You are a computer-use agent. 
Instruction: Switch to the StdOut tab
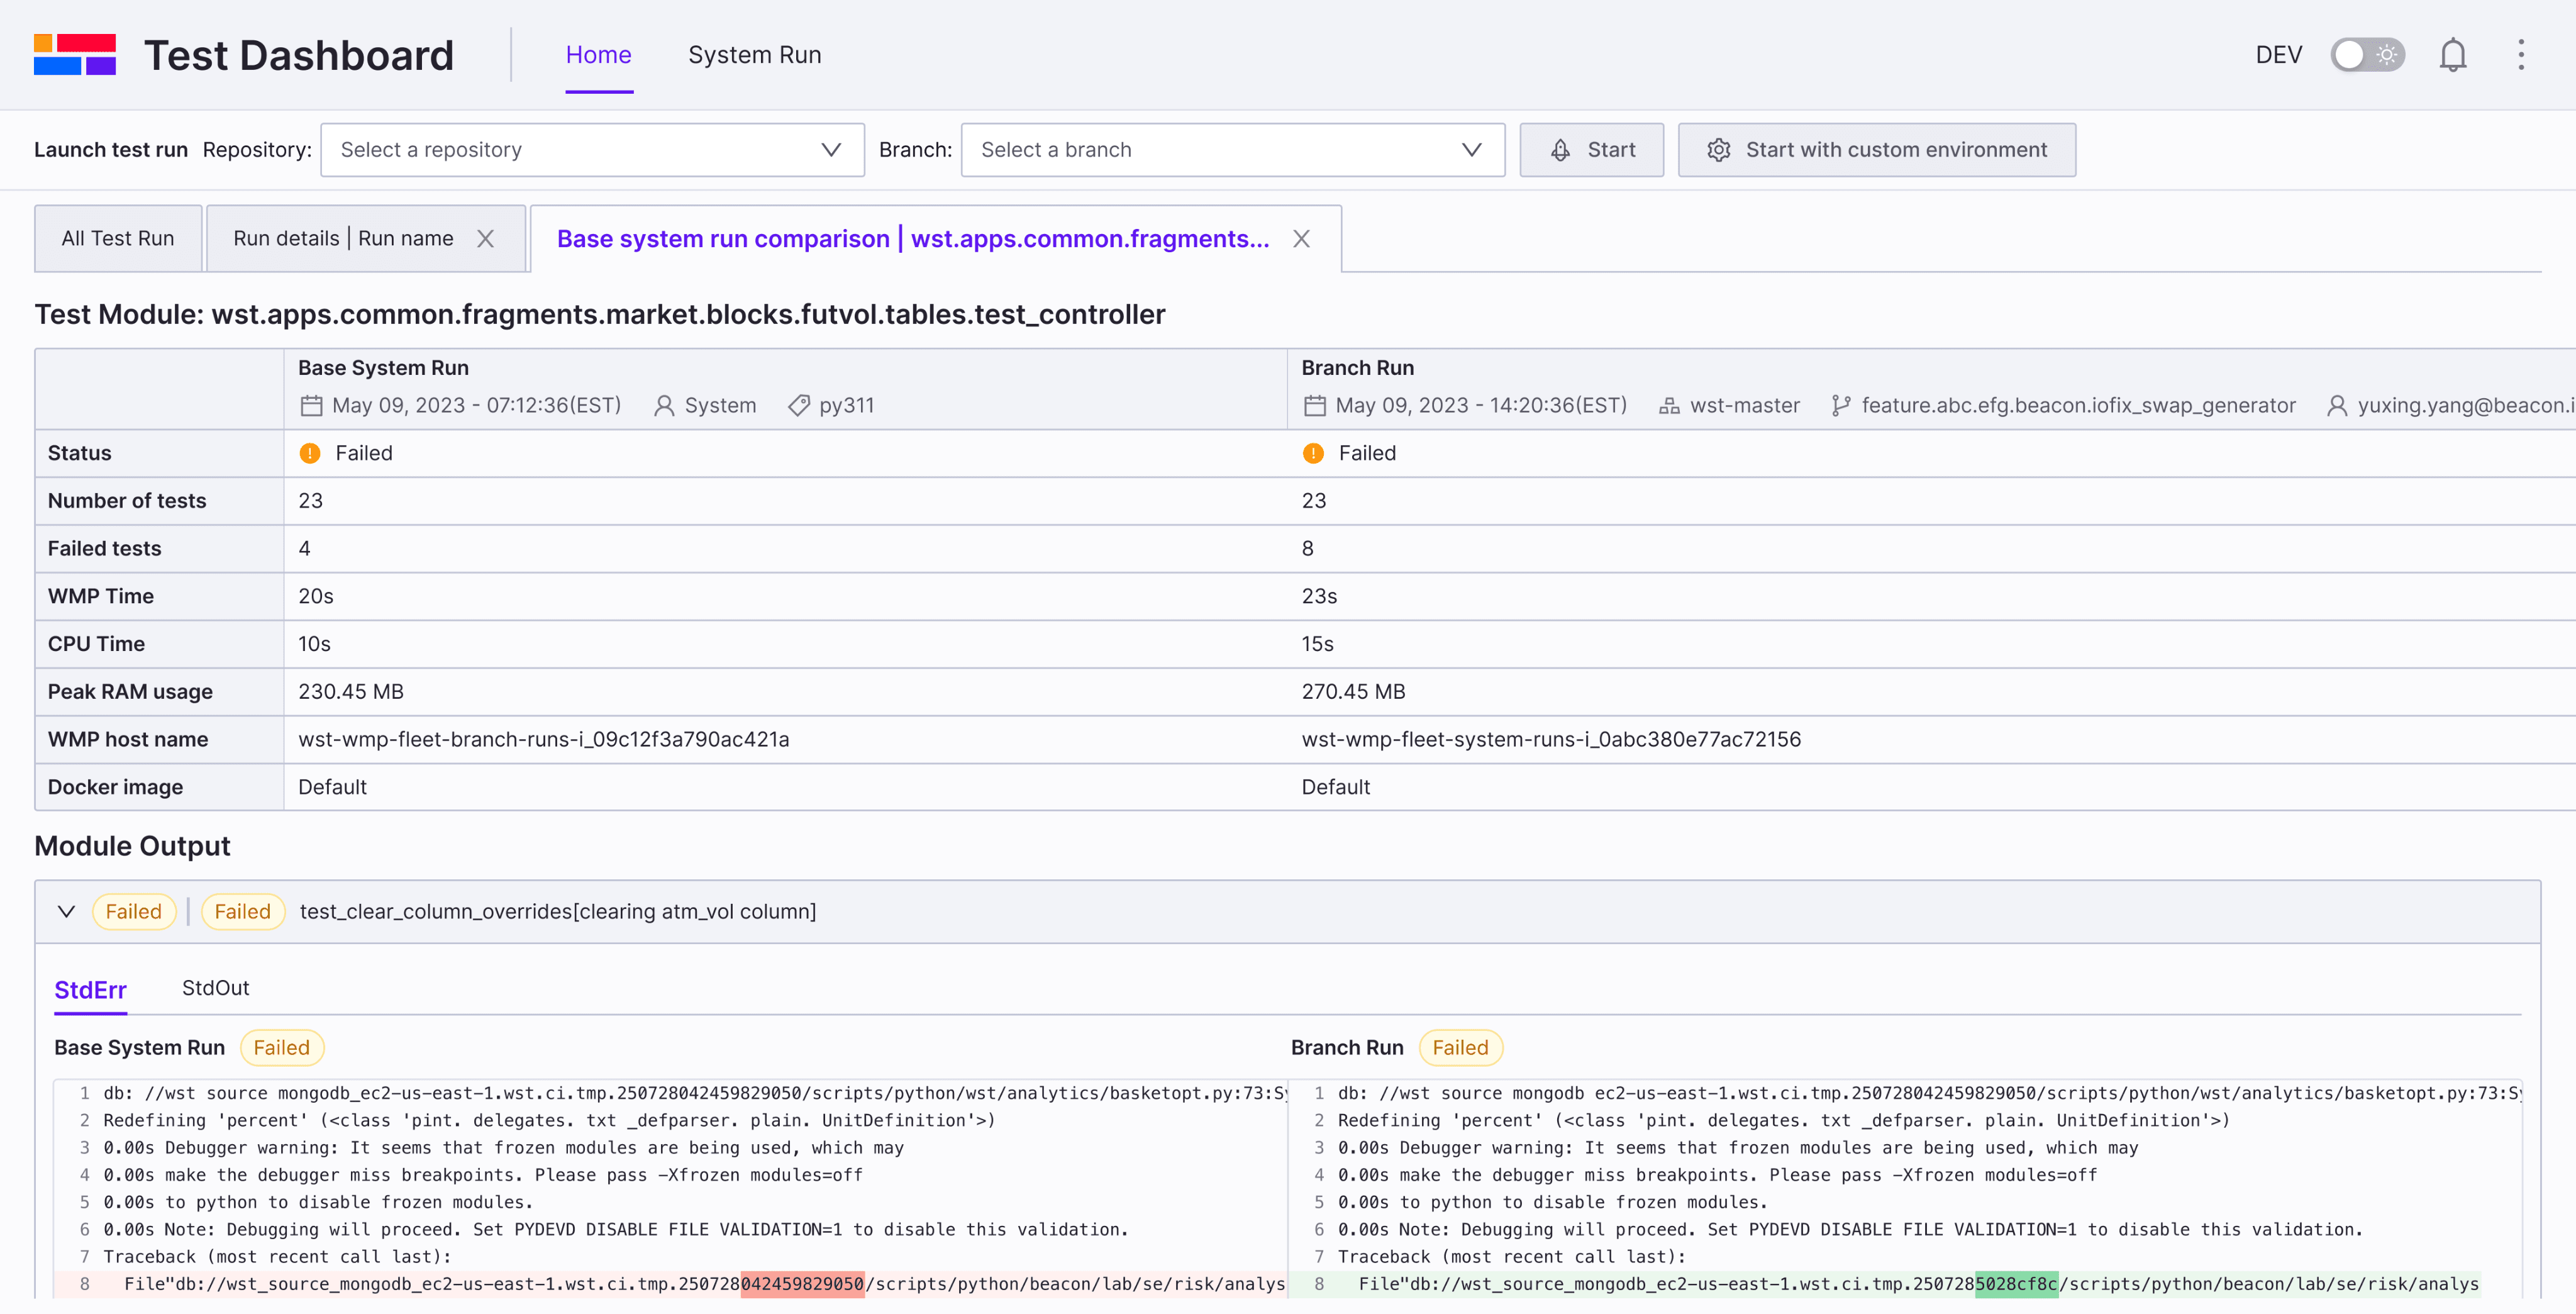[x=215, y=988]
